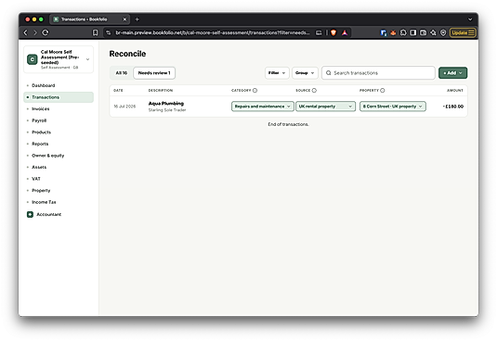Click the Description column header
This screenshot has width=497, height=341.
(161, 91)
